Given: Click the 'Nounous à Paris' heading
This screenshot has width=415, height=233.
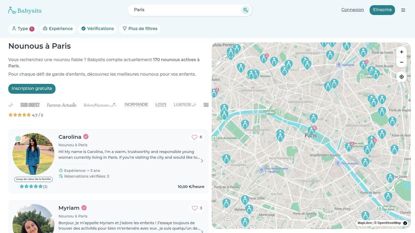Looking at the screenshot, I should coord(40,46).
